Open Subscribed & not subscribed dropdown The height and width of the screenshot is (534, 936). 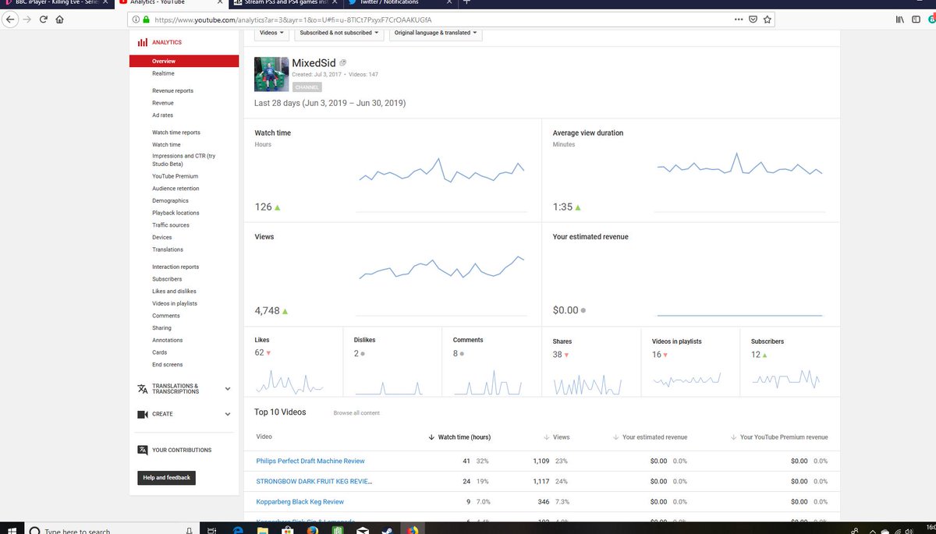tap(339, 33)
